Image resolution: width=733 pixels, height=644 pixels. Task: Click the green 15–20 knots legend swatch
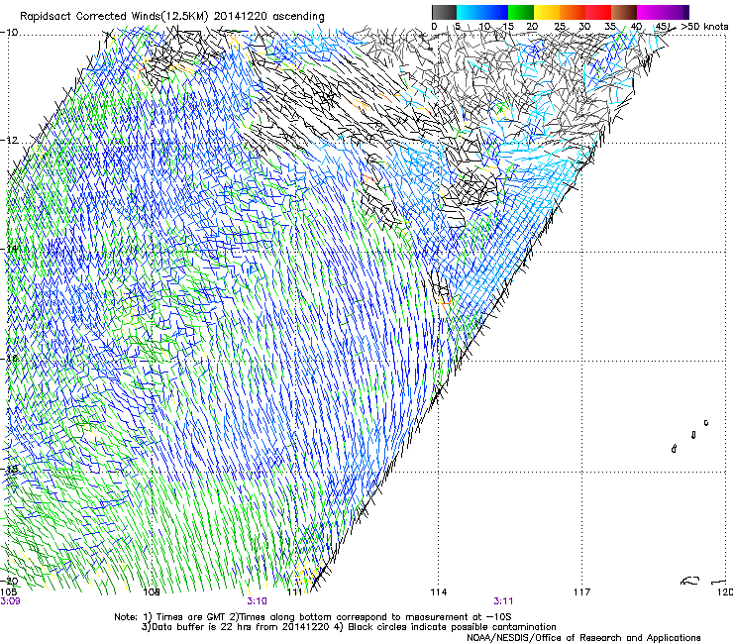click(x=521, y=12)
